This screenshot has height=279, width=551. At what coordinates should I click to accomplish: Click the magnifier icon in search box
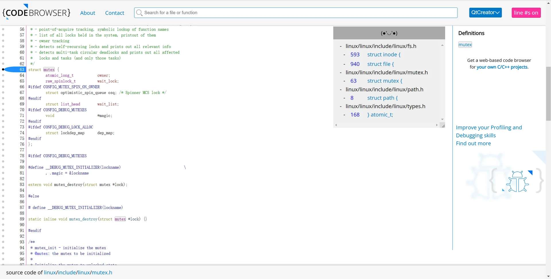pyautogui.click(x=139, y=13)
